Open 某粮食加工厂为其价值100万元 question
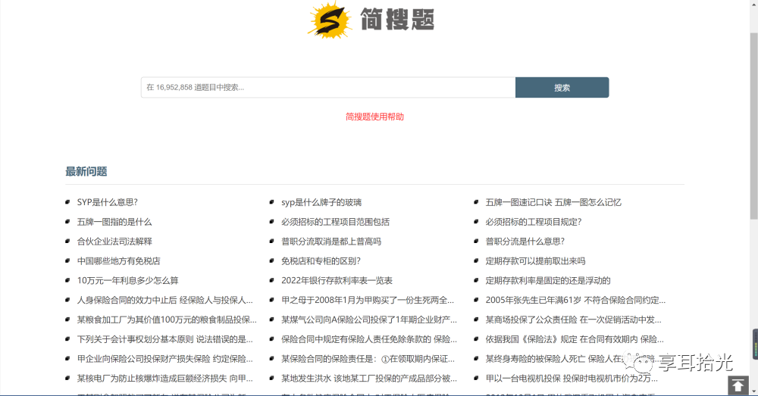This screenshot has height=396, width=758. click(167, 320)
